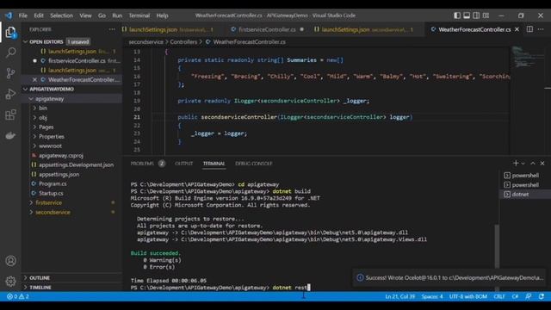Open Program.cs in the explorer
Viewport: 551px width, 310px height.
[x=53, y=183]
